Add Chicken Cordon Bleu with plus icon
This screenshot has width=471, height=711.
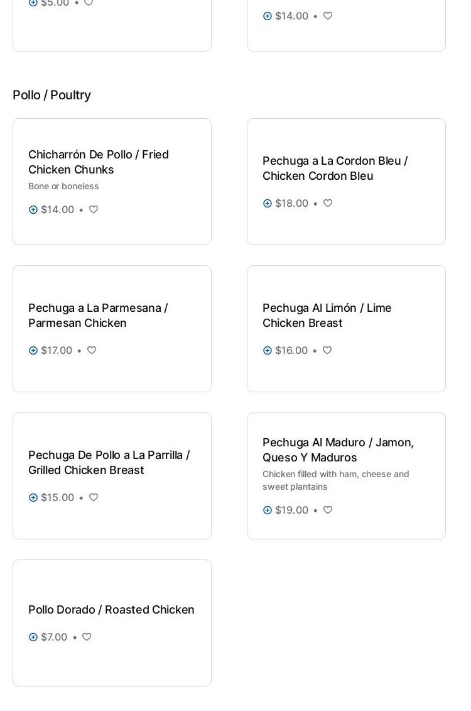pos(268,203)
